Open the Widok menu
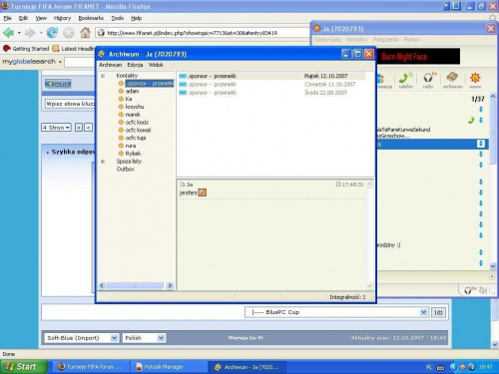This screenshot has width=499, height=374. (156, 65)
